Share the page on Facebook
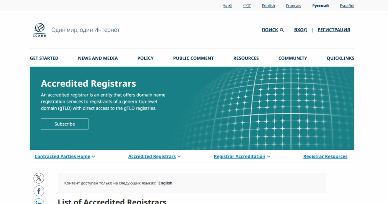 pos(39,191)
